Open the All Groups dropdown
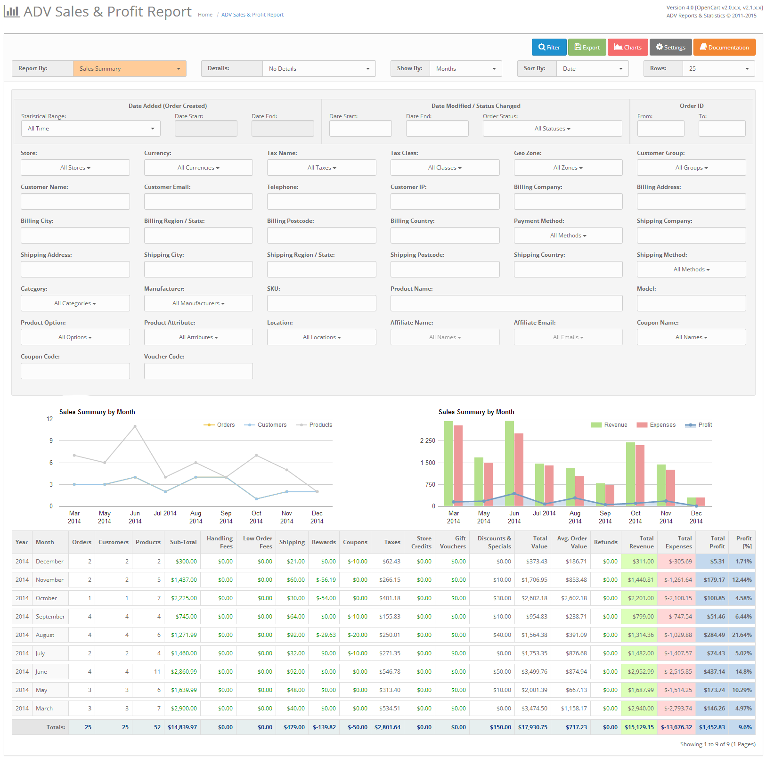The image size is (766, 758). point(692,168)
